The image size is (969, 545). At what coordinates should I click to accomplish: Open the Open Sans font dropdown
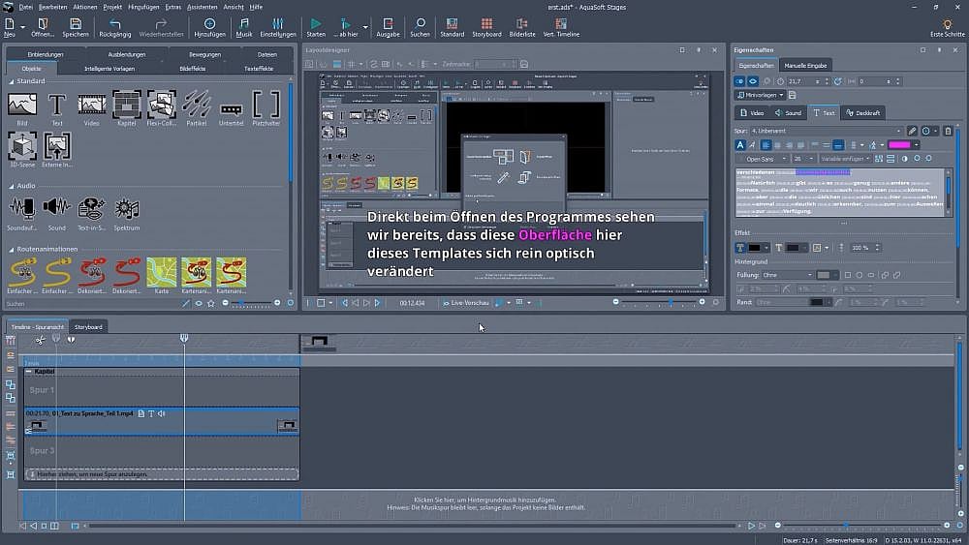coord(763,159)
